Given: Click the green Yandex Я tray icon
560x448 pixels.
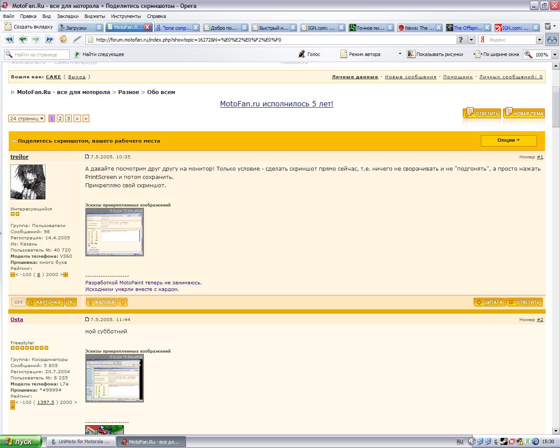Looking at the screenshot, I should coord(528,441).
